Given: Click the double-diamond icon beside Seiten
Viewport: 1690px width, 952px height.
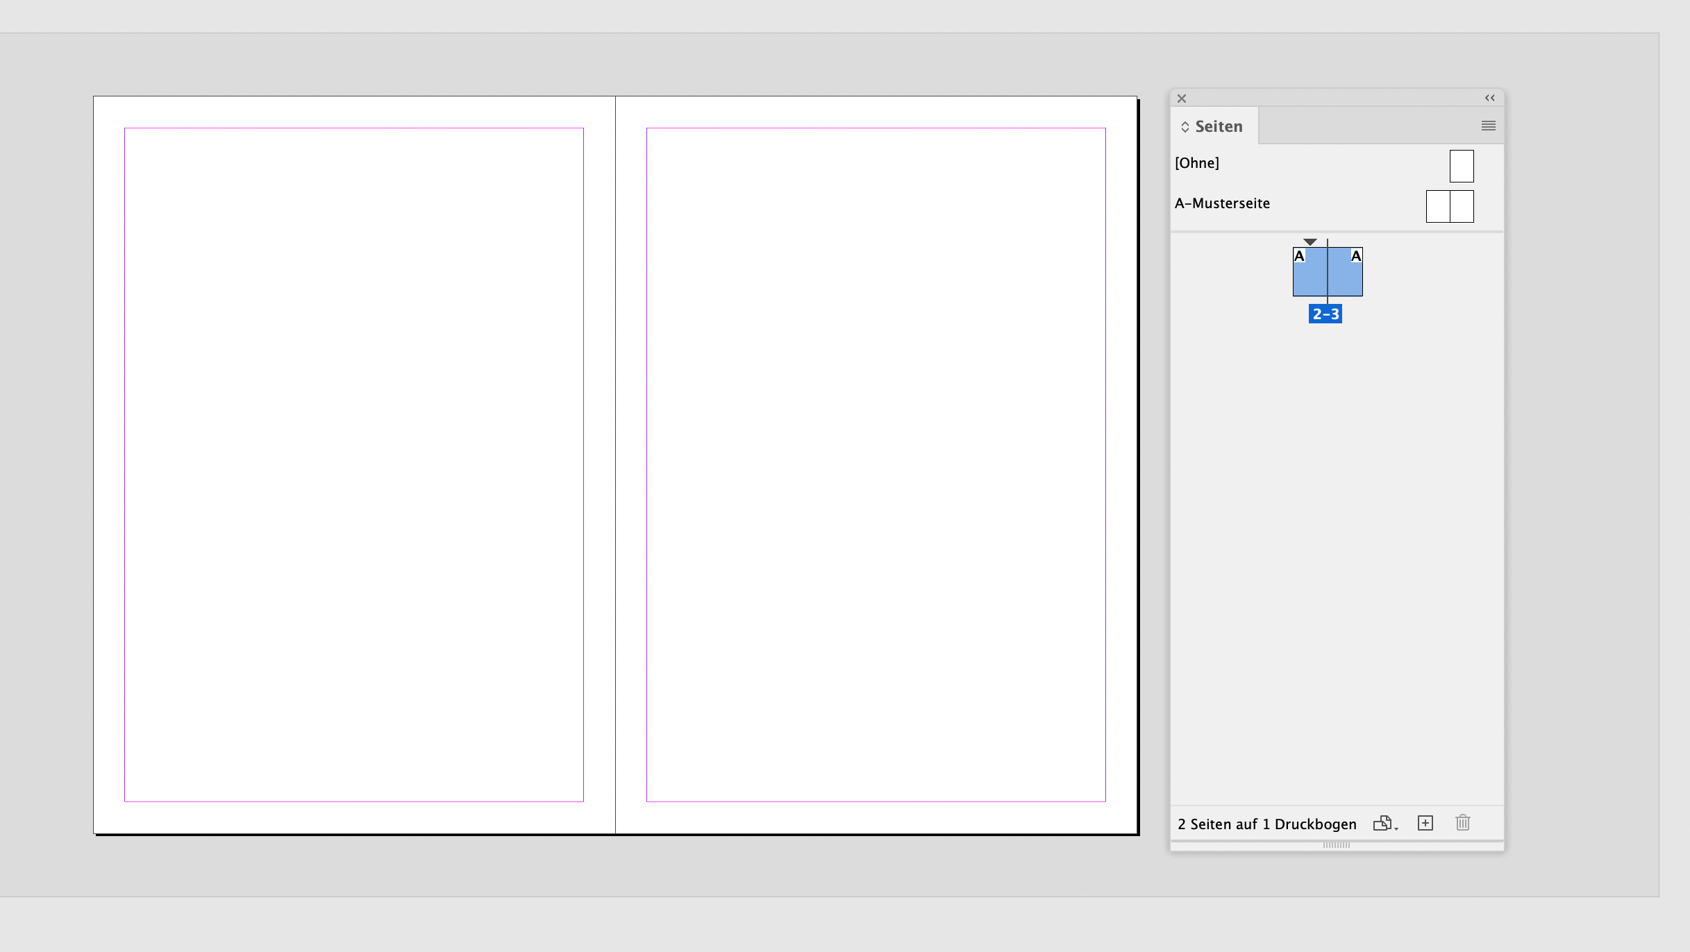Looking at the screenshot, I should (x=1185, y=126).
